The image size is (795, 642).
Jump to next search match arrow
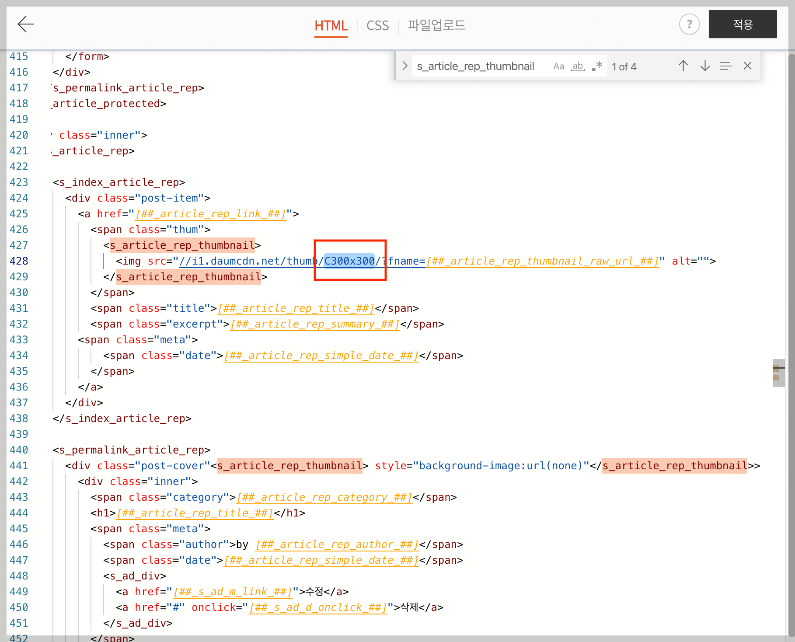coord(705,66)
